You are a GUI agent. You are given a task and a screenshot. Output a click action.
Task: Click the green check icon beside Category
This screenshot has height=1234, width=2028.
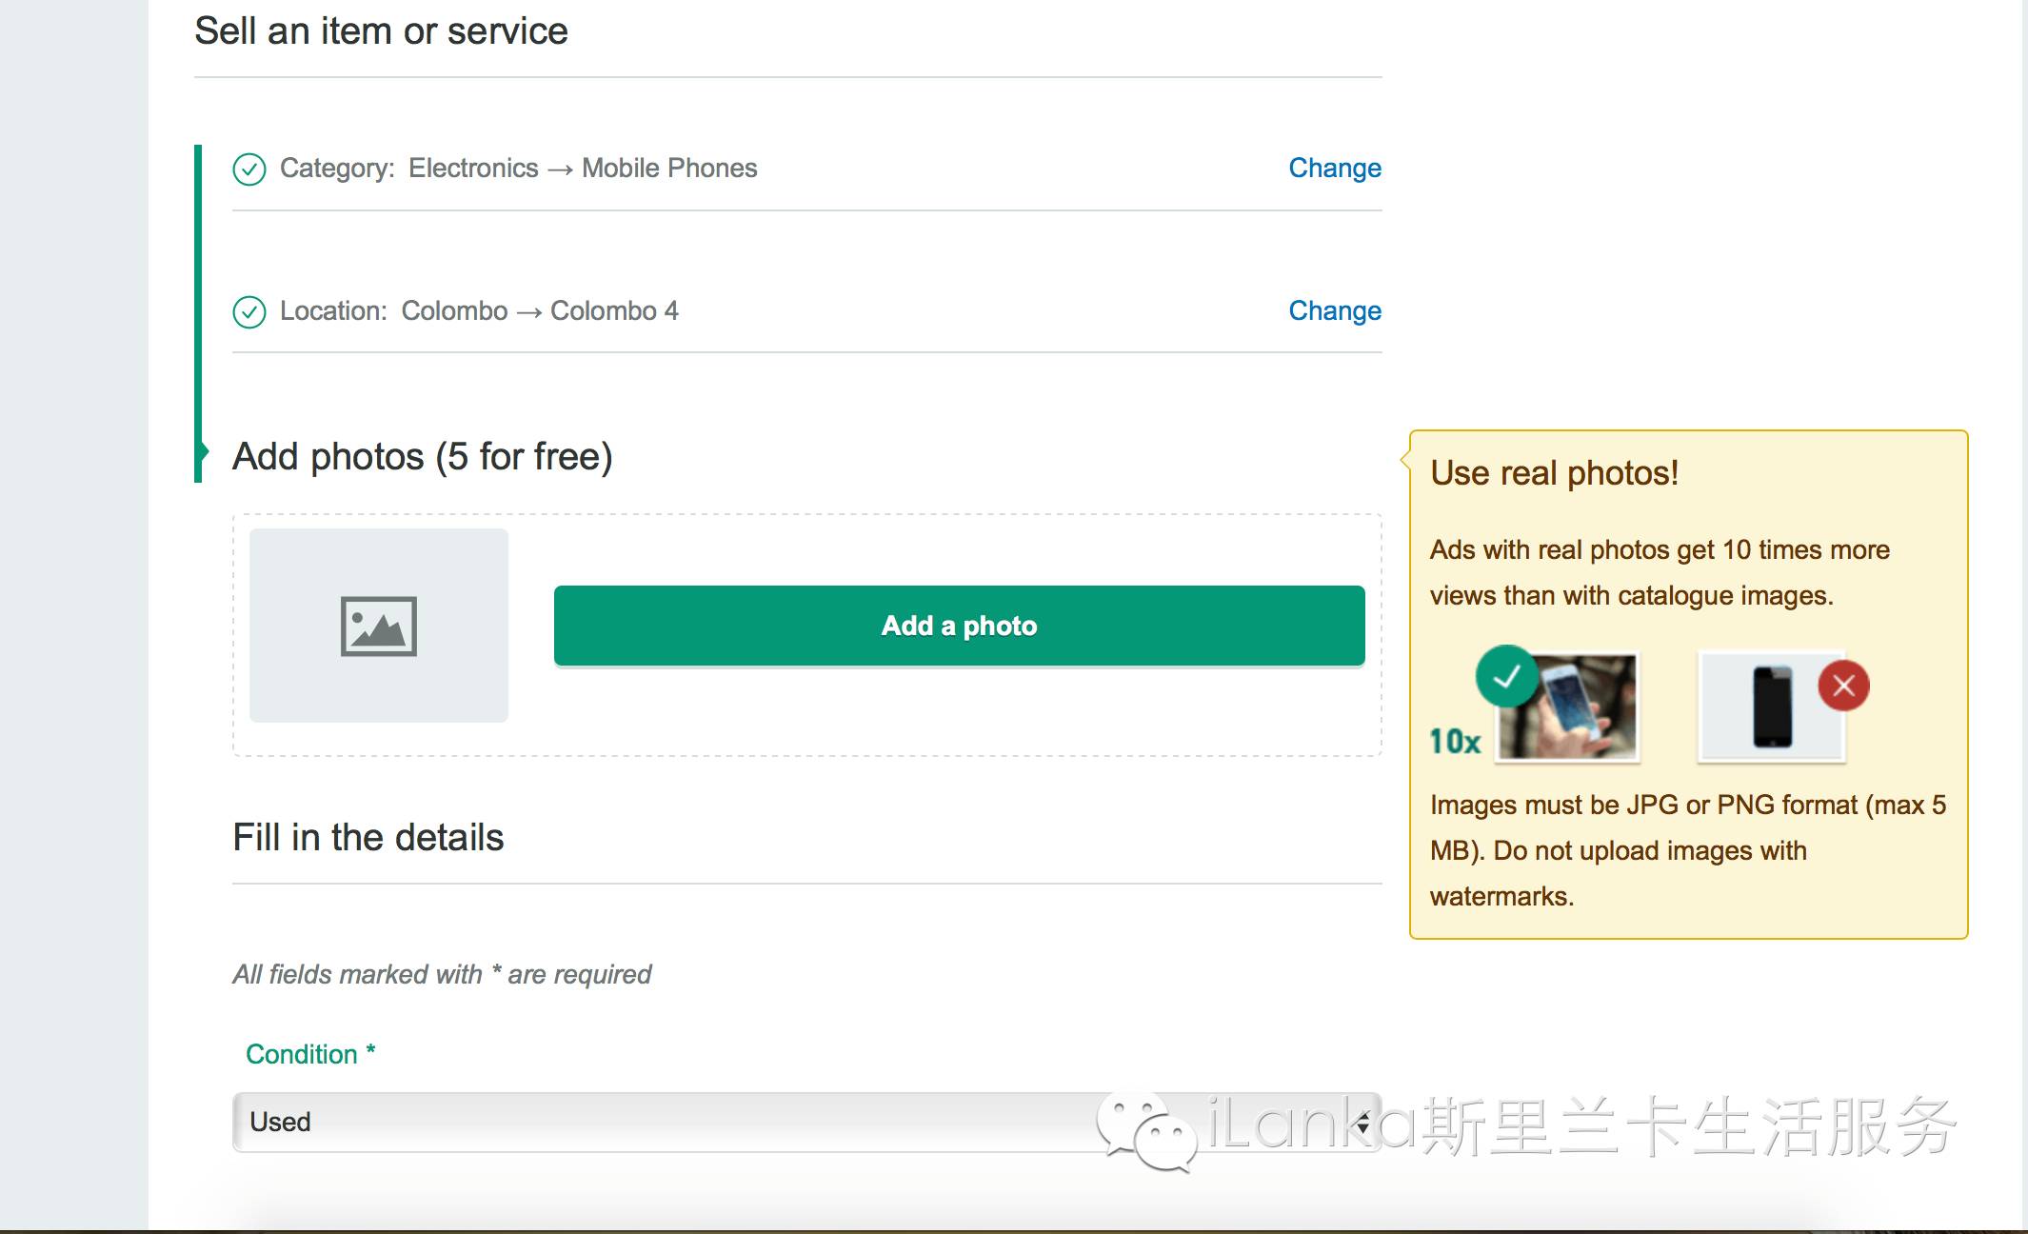coord(249,169)
